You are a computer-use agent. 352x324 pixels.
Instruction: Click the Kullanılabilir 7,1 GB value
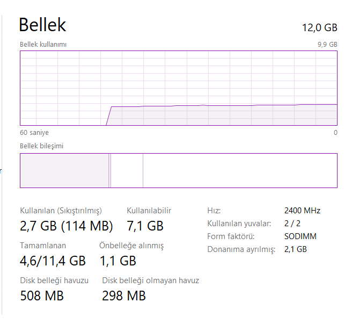145,225
